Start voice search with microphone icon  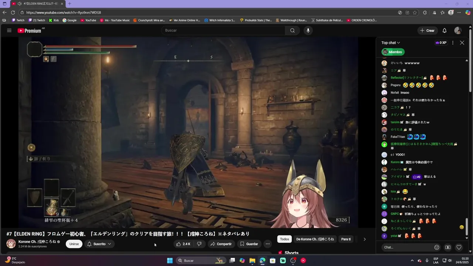(x=308, y=30)
